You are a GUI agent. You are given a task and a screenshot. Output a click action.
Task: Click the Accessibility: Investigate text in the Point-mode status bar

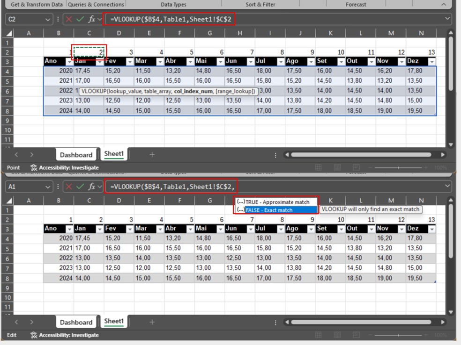coord(69,167)
